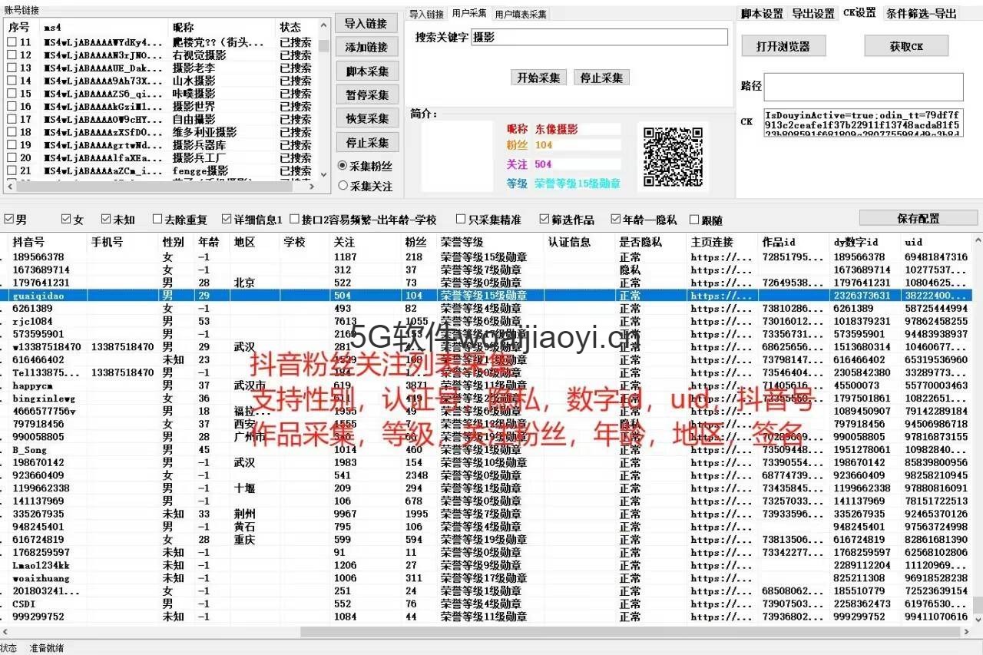This screenshot has width=983, height=655.
Task: Click 停止采集 below 恢复采集
Action: point(367,143)
